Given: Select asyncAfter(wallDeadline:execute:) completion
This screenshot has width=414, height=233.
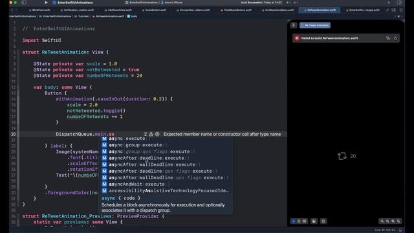Looking at the screenshot, I should [166, 164].
